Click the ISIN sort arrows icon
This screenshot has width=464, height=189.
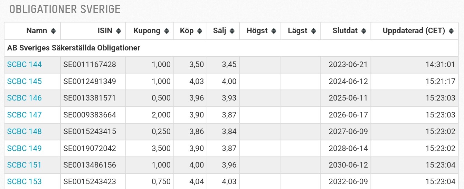pyautogui.click(x=119, y=31)
